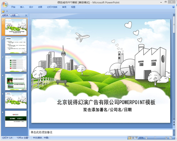Image resolution: width=177 pixels, height=141 pixels.
Task: Click the zoom in plus button
Action: (166, 138)
